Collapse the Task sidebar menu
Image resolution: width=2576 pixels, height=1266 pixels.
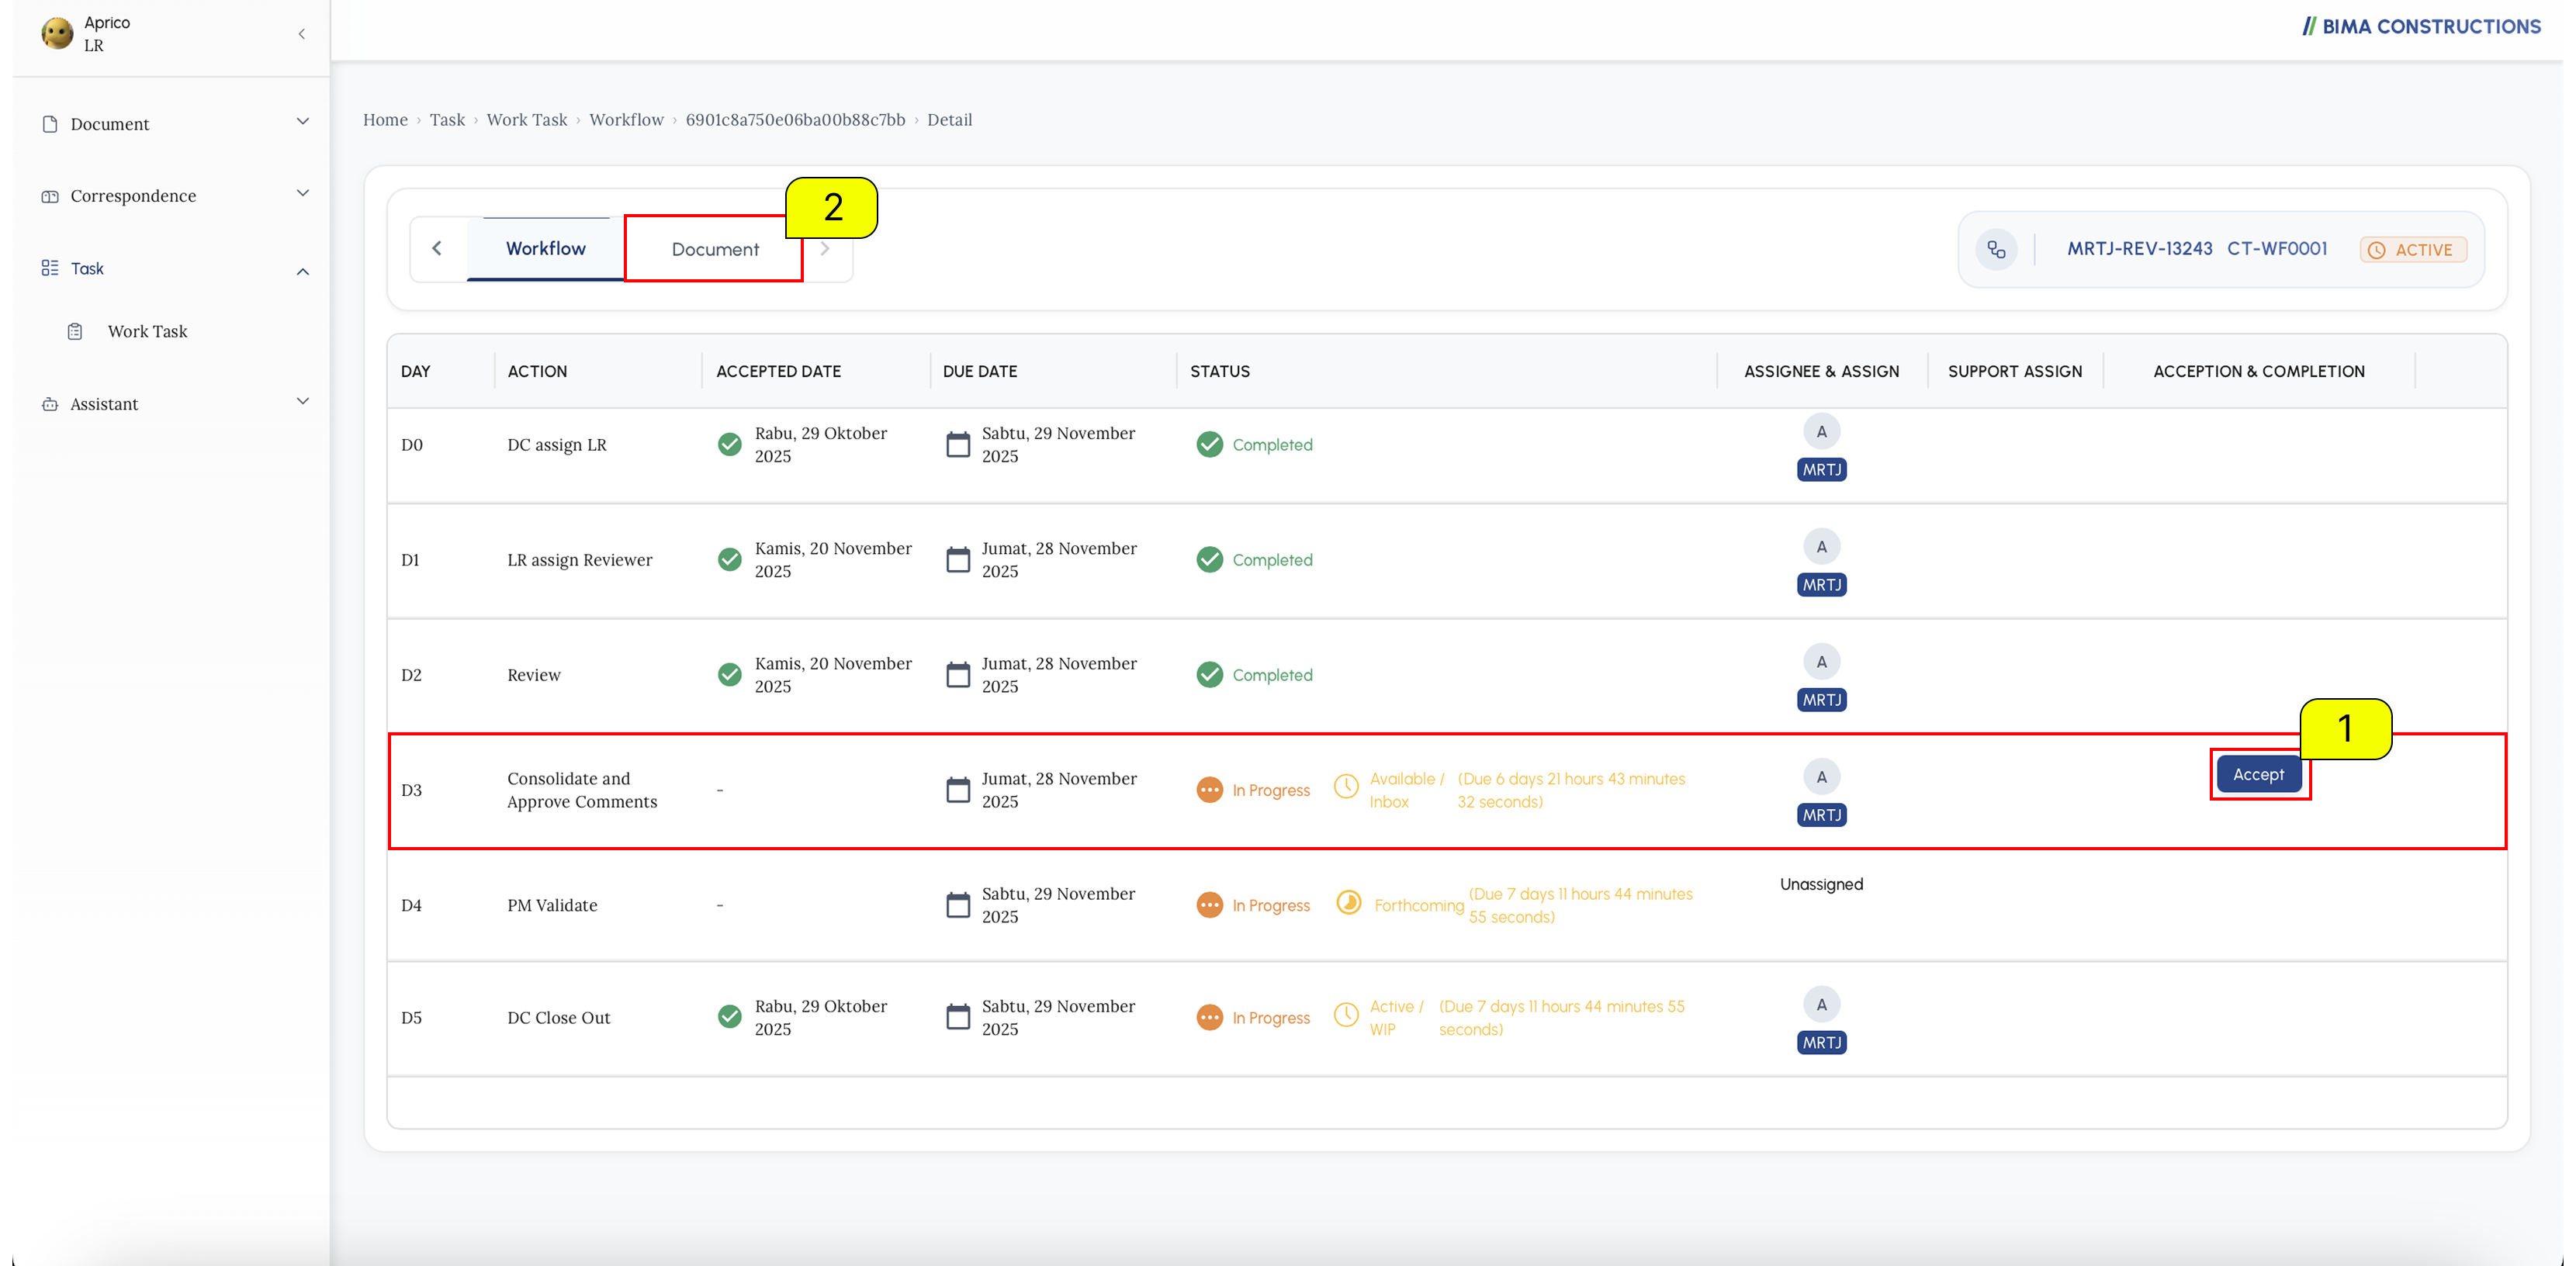[x=302, y=271]
